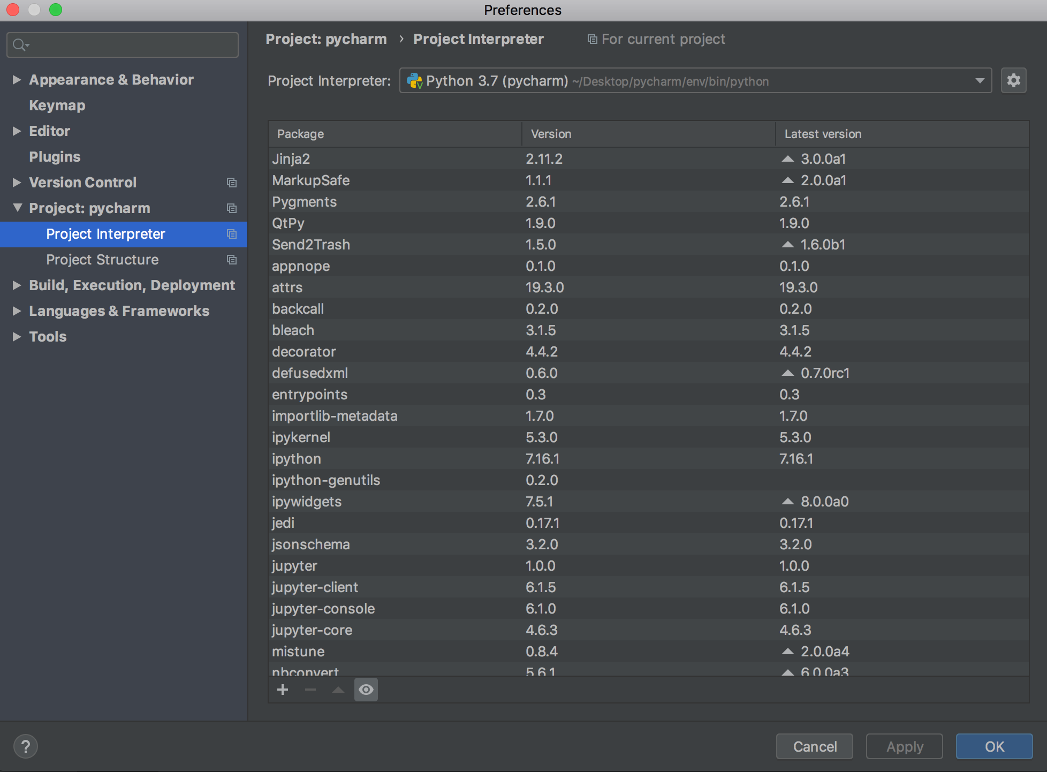This screenshot has height=772, width=1047.
Task: Select the ipykernel package row
Action: 649,437
